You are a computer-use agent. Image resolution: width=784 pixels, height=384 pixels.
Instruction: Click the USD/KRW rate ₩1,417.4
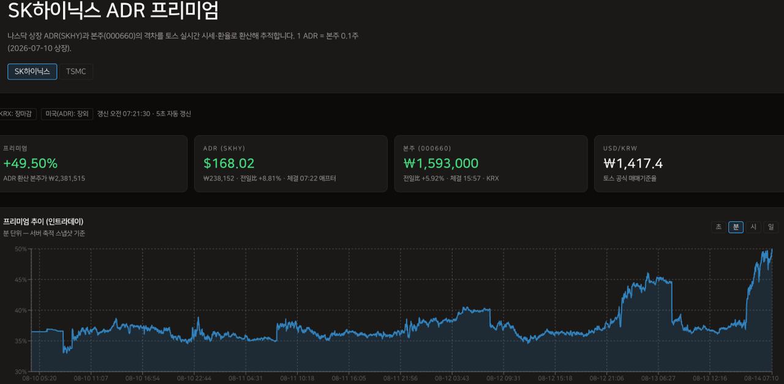tap(633, 163)
